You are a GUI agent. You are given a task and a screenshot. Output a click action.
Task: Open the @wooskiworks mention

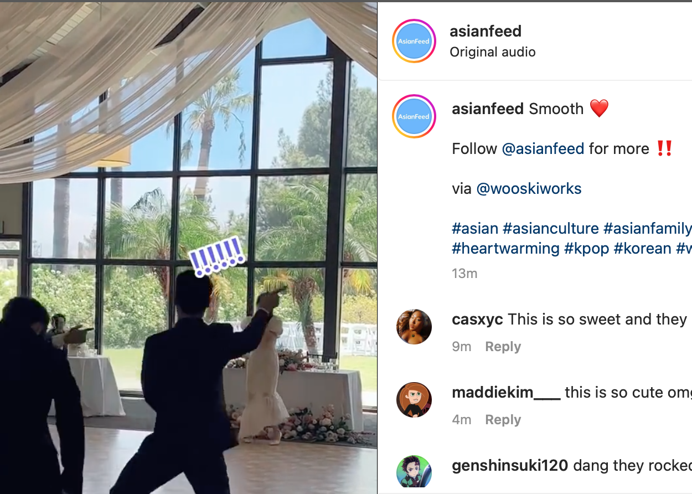529,189
